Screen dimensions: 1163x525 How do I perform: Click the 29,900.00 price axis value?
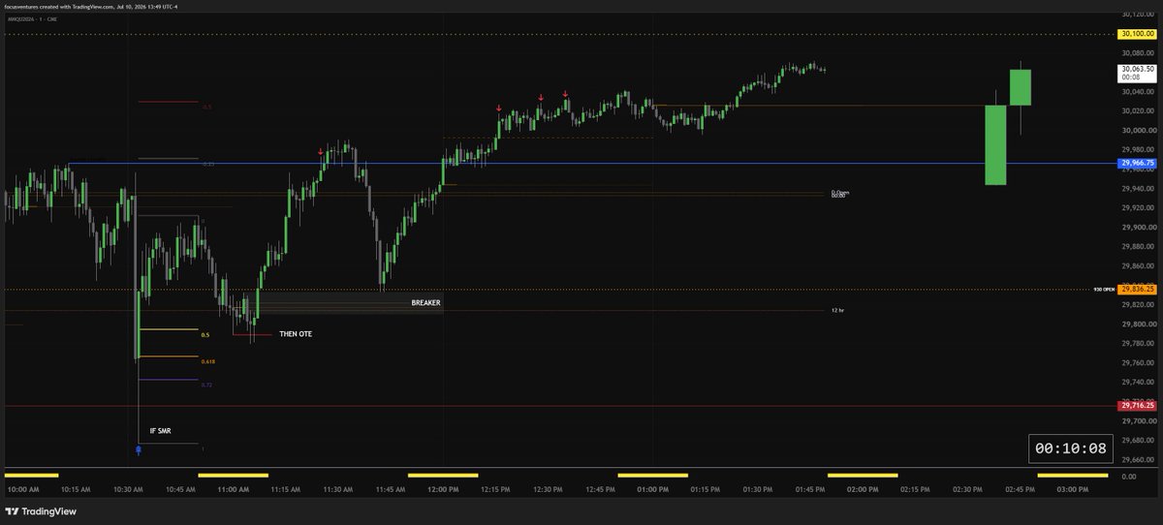point(1138,227)
